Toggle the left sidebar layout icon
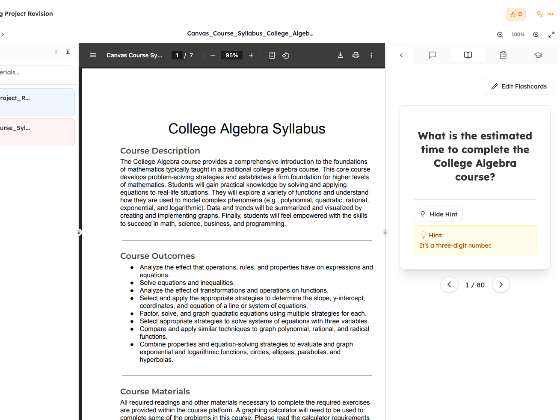Screen dimensions: 560x420 click(68, 52)
